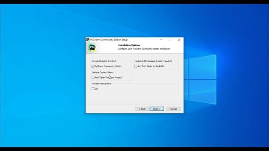The image size is (269, 151).
Task: Click "Configure your PyCharm Community Edition installation" text
Action: click(144, 49)
